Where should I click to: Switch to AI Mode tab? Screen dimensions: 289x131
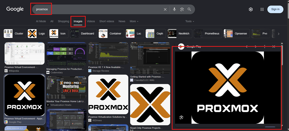pos(41,21)
